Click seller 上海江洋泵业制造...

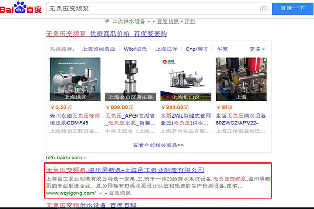241,131
